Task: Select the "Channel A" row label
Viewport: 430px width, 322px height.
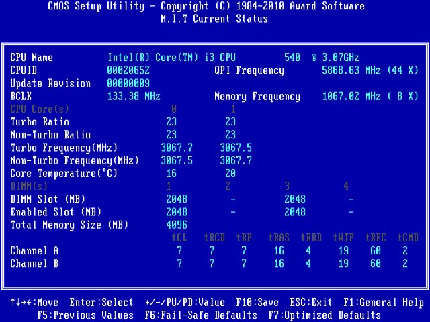Action: (x=34, y=250)
